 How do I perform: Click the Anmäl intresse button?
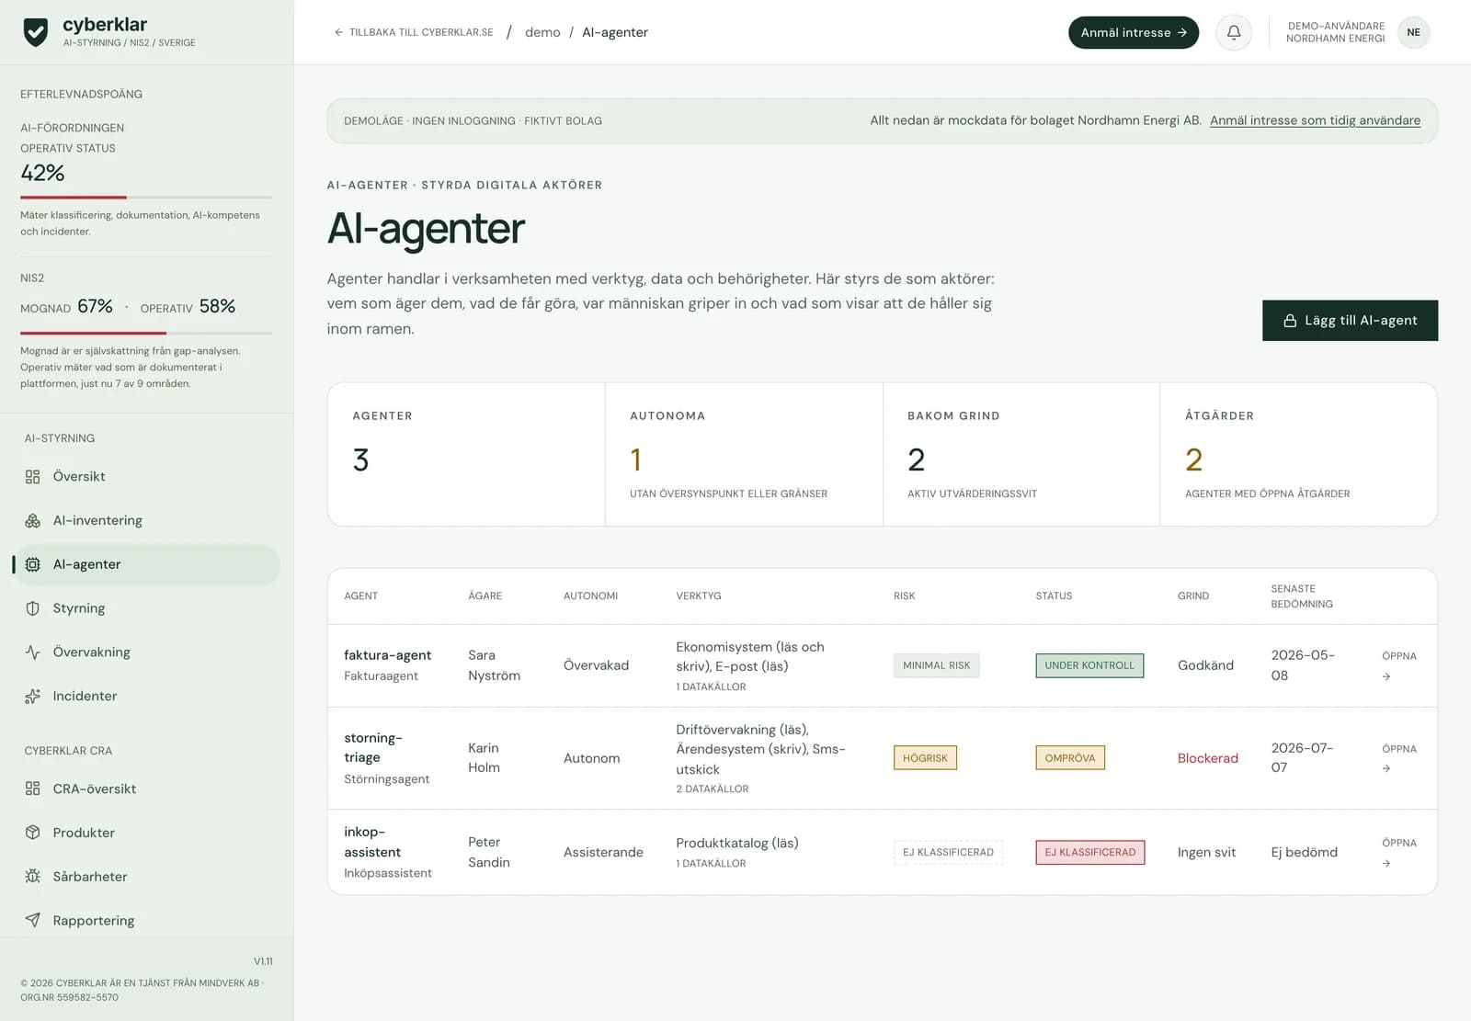1133,32
